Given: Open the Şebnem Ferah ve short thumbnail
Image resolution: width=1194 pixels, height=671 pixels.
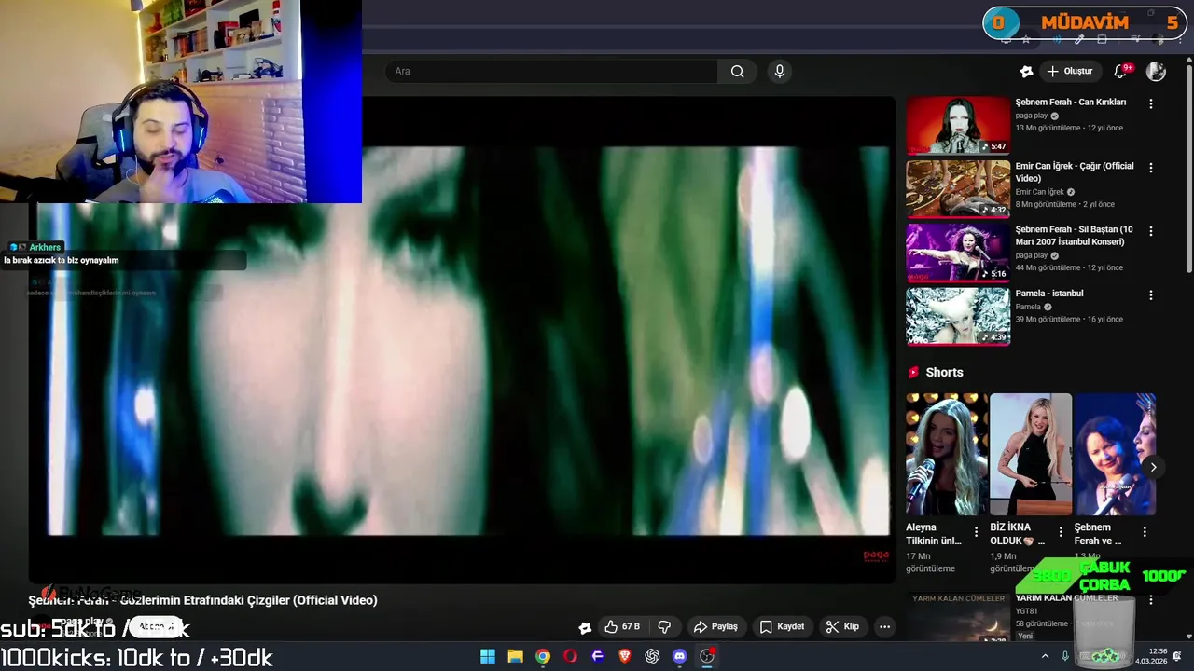Looking at the screenshot, I should (1115, 454).
